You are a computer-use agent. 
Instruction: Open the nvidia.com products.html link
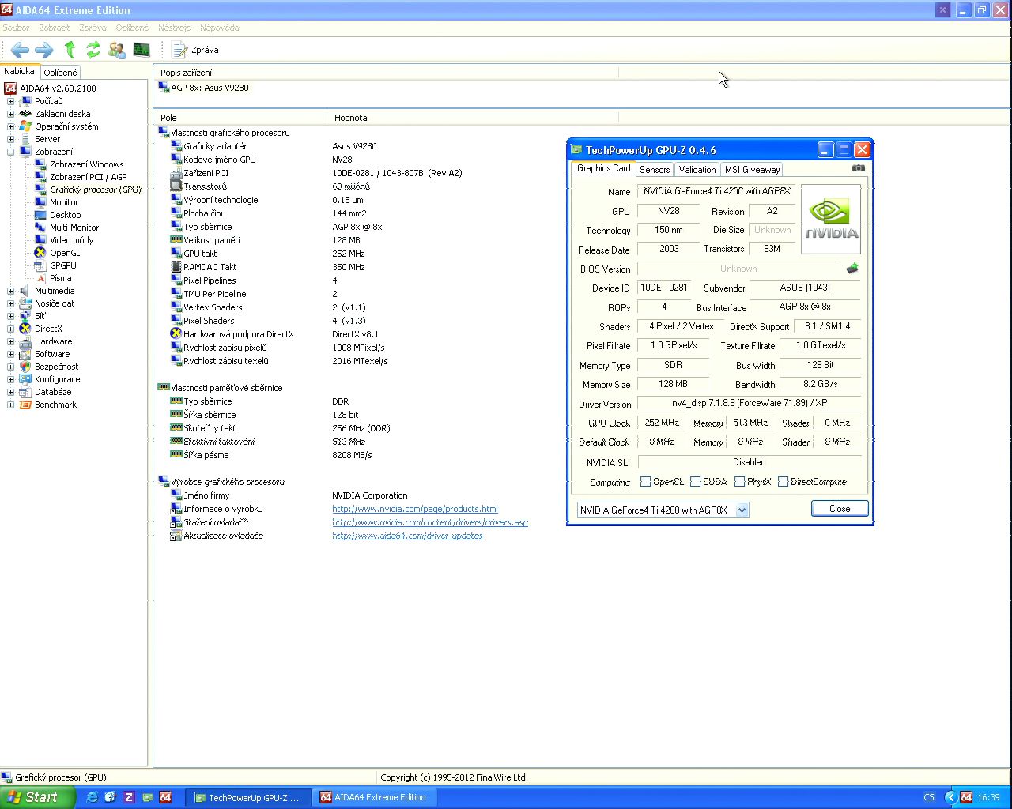415,509
